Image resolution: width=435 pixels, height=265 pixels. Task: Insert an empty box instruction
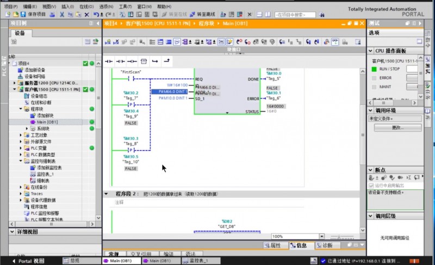coord(144,60)
